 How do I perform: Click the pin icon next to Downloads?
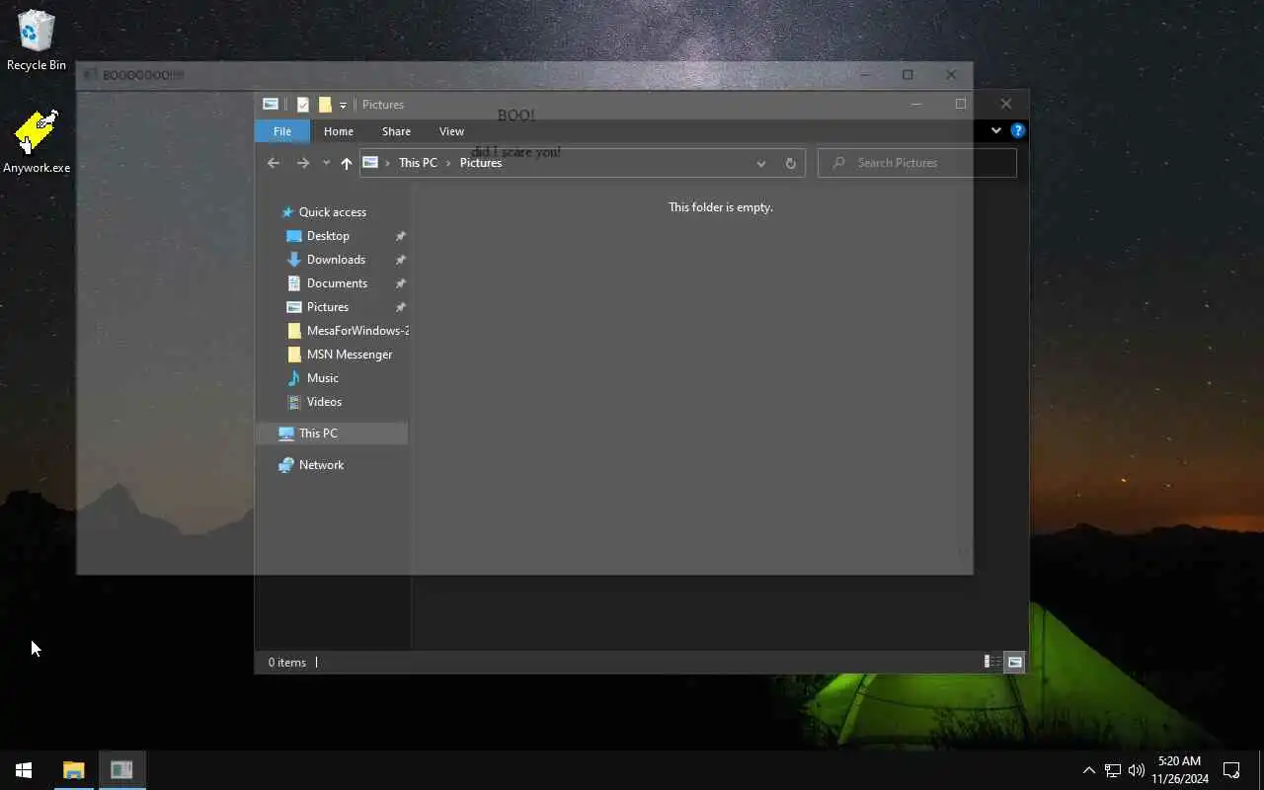click(400, 260)
